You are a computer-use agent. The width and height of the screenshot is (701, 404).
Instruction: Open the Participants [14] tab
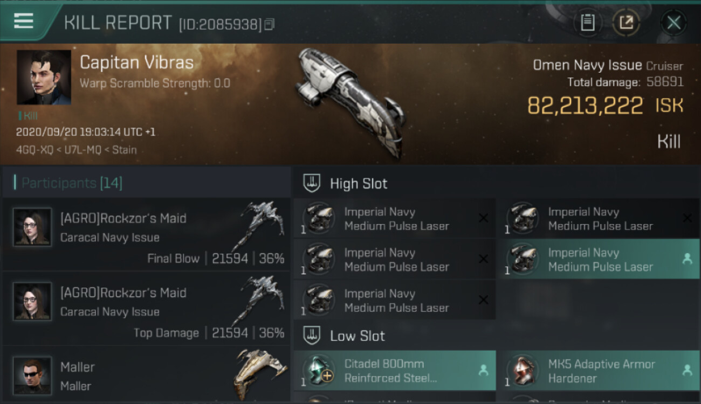72,183
